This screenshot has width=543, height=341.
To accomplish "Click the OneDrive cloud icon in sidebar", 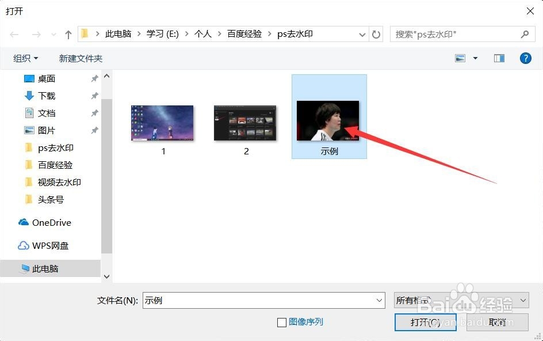I will click(24, 222).
